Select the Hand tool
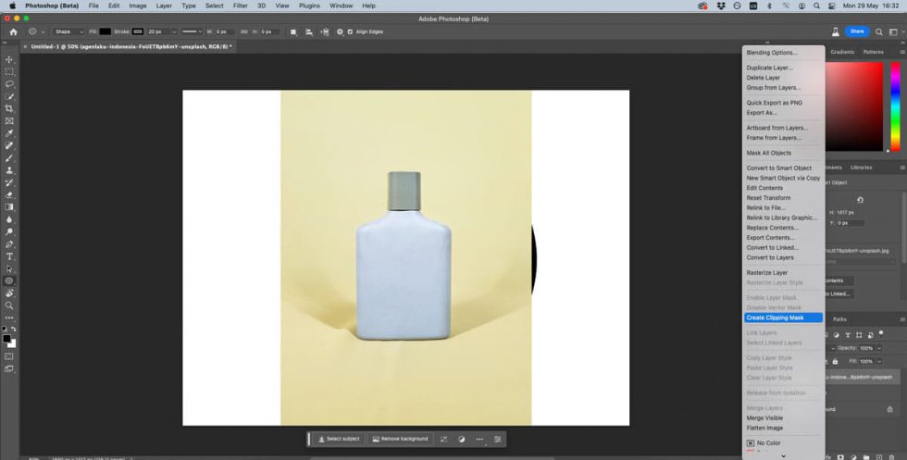Viewport: 907px width, 460px height. (x=9, y=293)
